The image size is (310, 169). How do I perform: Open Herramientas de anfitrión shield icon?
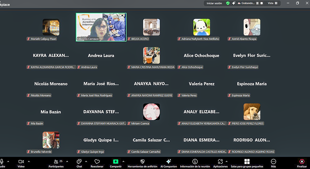pyautogui.click(x=142, y=162)
